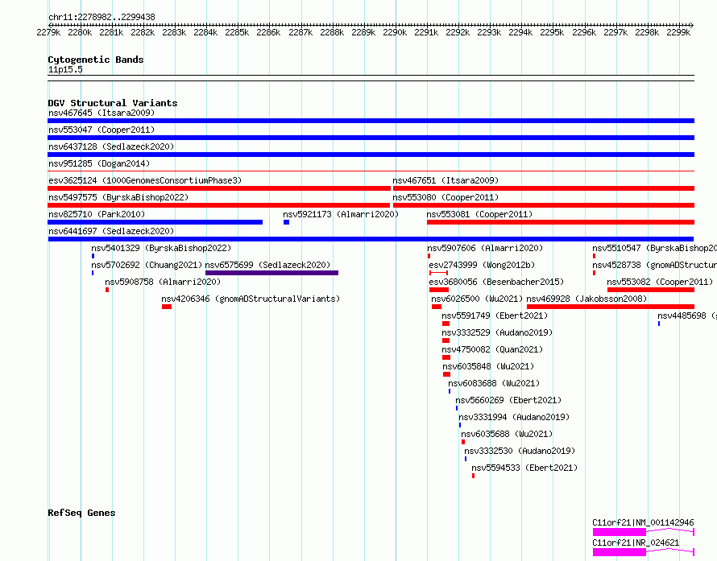The image size is (717, 561).
Task: Open the C11orf21|NR_024621 gene label
Action: click(636, 542)
